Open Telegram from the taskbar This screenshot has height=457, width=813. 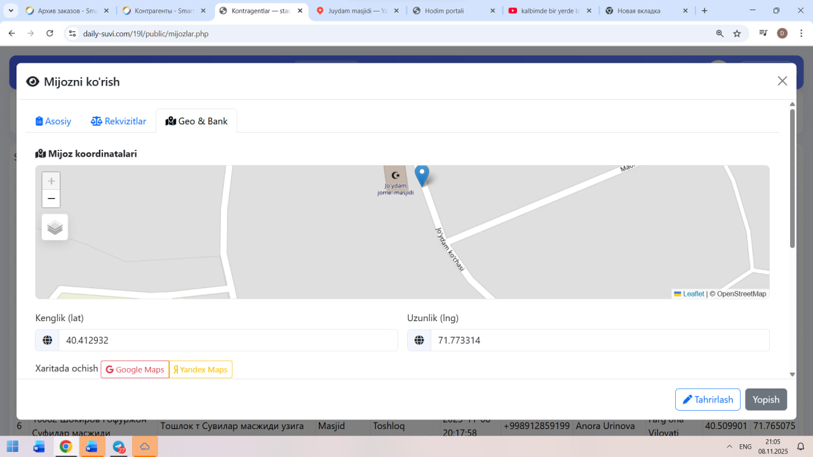click(x=119, y=446)
